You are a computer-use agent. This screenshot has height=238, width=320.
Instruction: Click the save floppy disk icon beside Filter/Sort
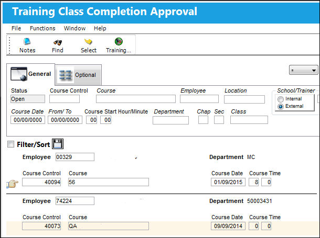tap(58, 144)
